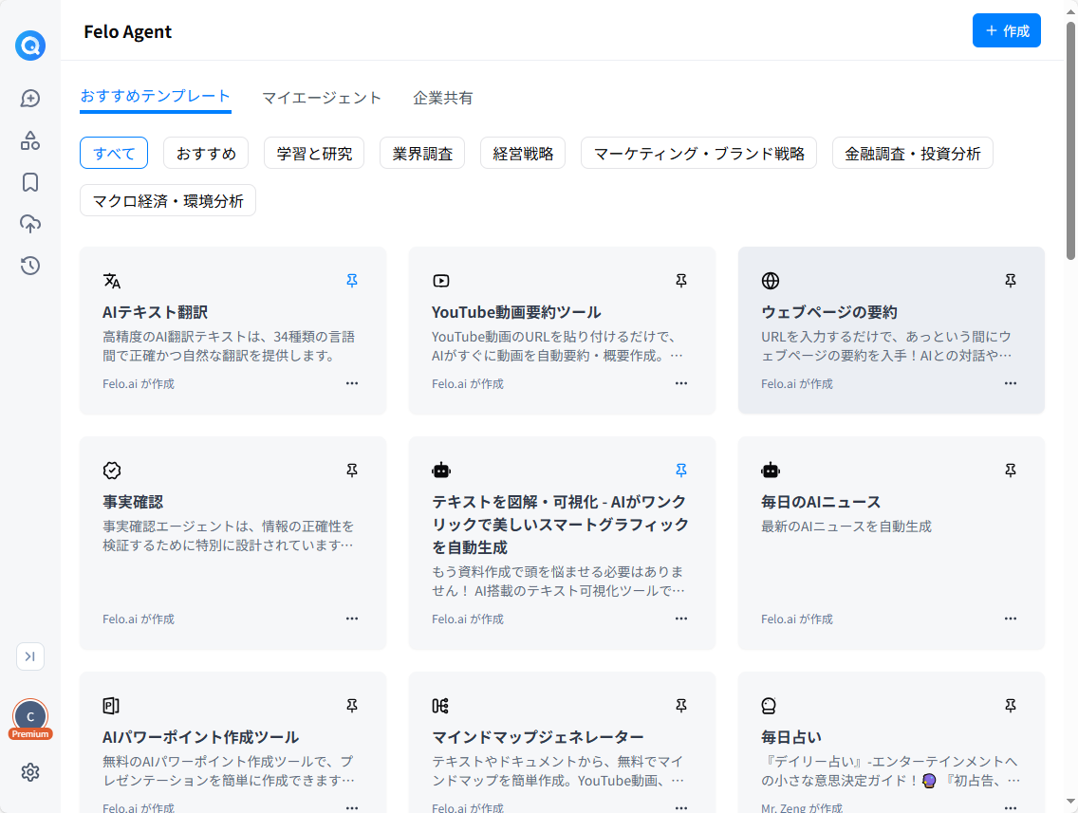1078x813 pixels.
Task: Click the vertical page scrollbar thumb
Action: [1070, 141]
